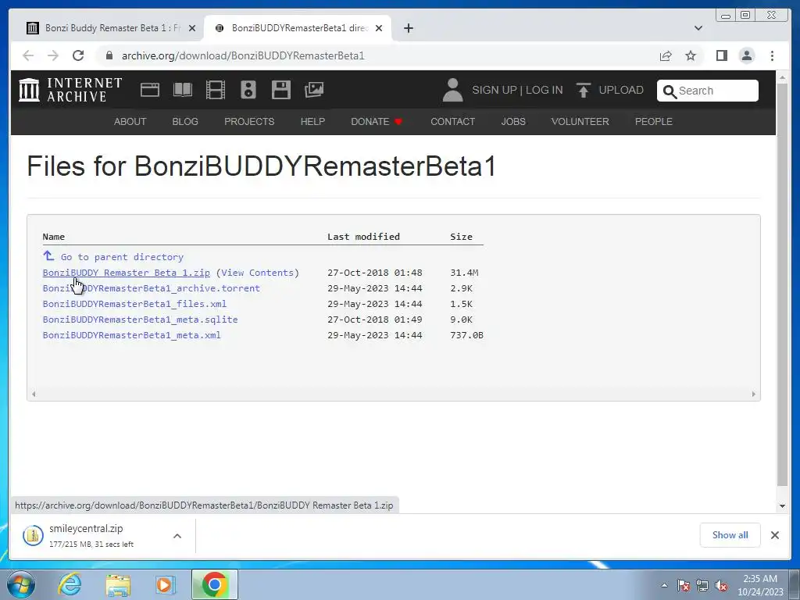The height and width of the screenshot is (600, 800).
Task: Open the Texts book icon
Action: tap(183, 90)
